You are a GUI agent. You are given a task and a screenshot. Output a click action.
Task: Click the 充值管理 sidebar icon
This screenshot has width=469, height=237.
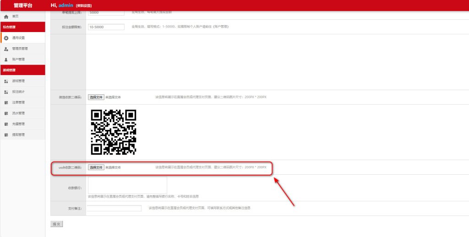(x=6, y=124)
